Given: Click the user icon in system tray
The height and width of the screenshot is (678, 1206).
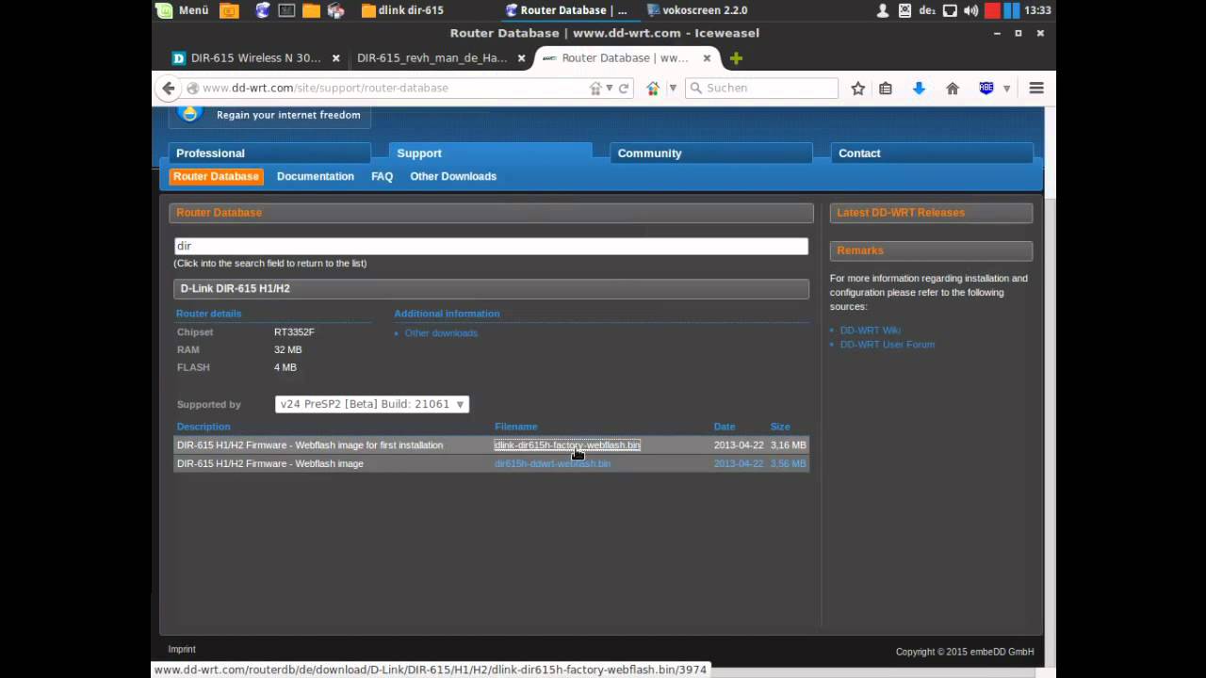Looking at the screenshot, I should pos(883,10).
